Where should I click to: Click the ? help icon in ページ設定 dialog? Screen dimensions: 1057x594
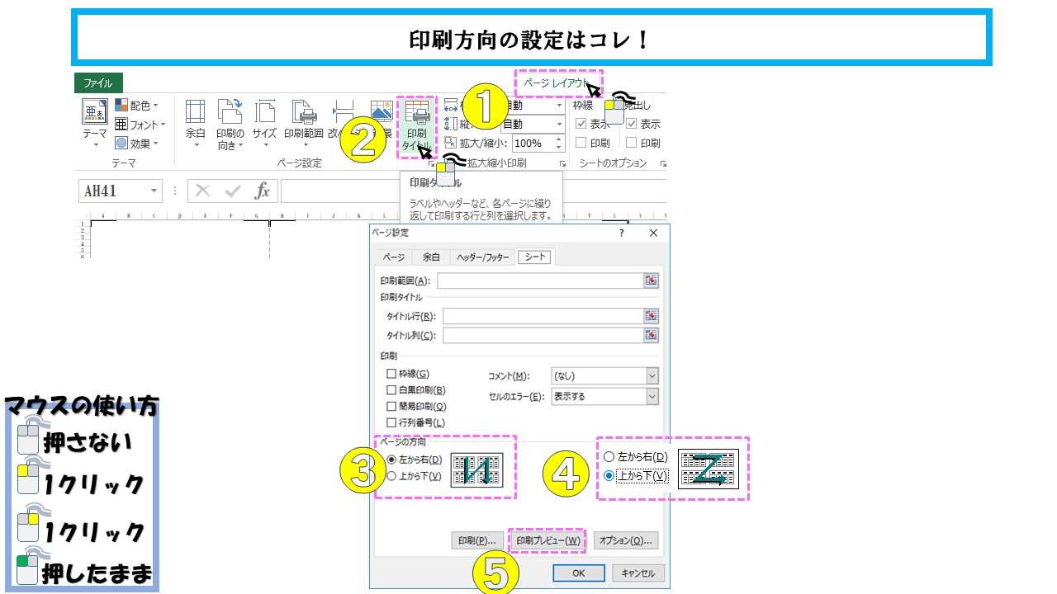click(x=622, y=233)
